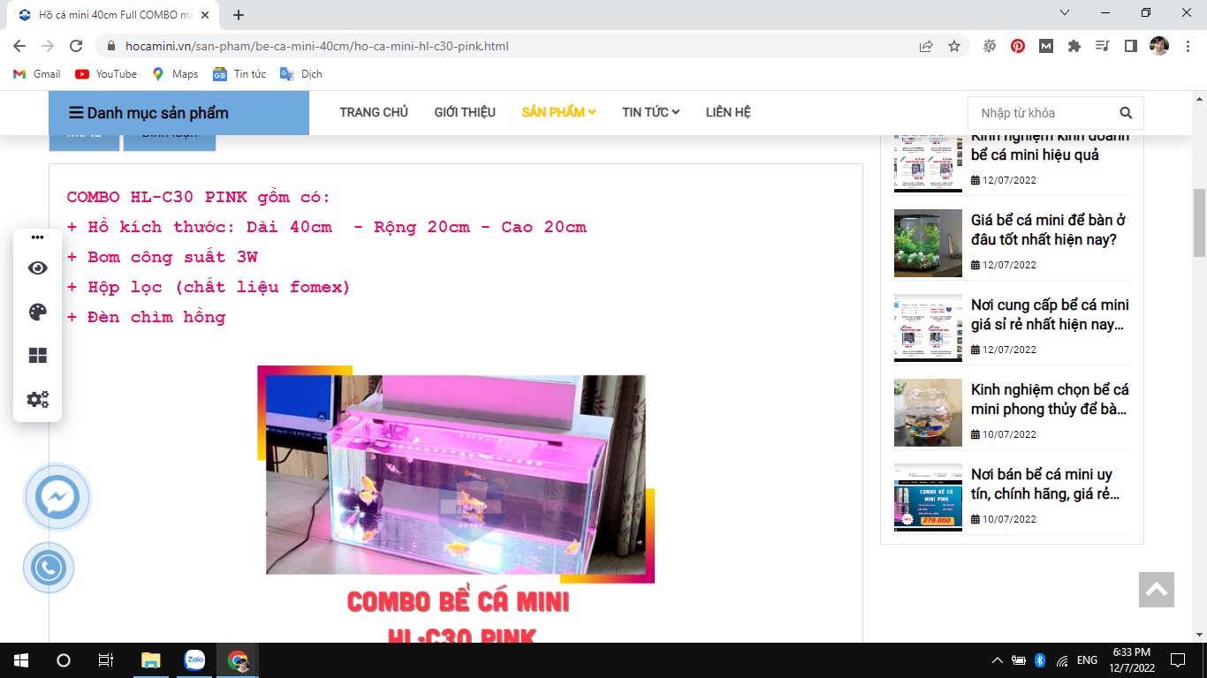The width and height of the screenshot is (1207, 678).
Task: Click fishbowl thumbnail of phong thủy article
Action: tap(928, 412)
